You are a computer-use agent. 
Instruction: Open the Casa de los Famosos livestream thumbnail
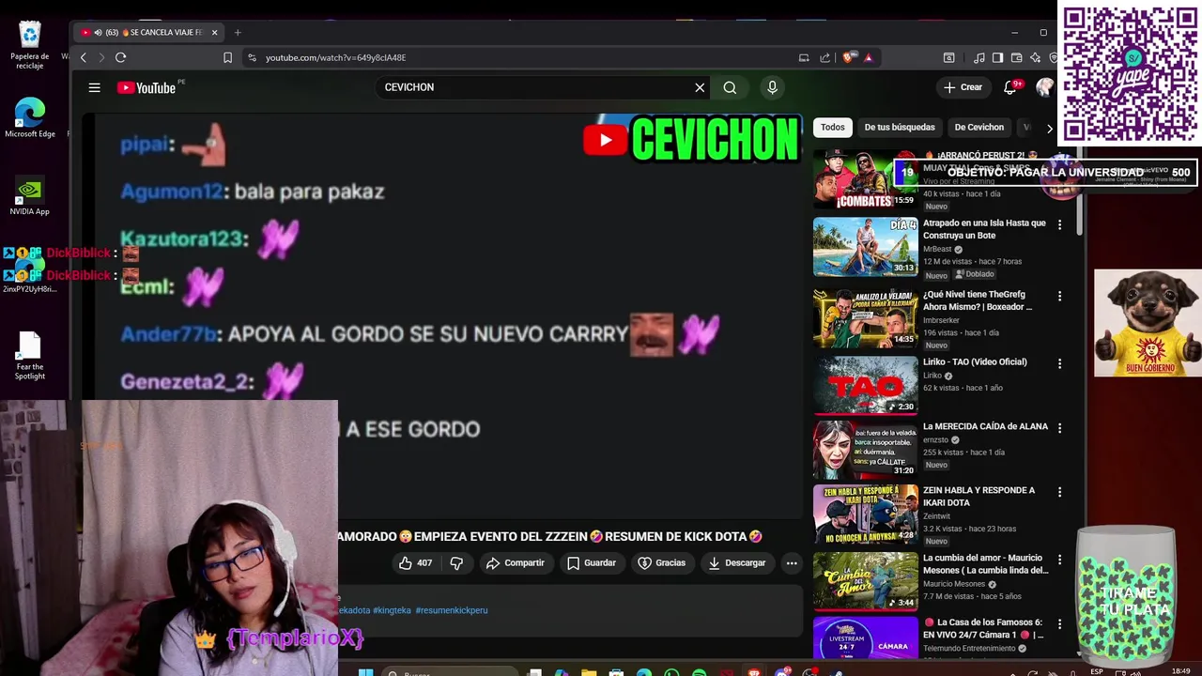coord(865,638)
